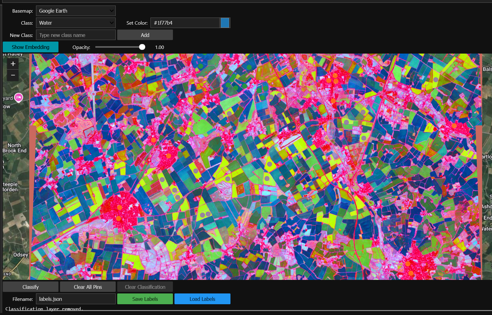Click the Steeple Morden map label
The height and width of the screenshot is (315, 492).
point(10,187)
